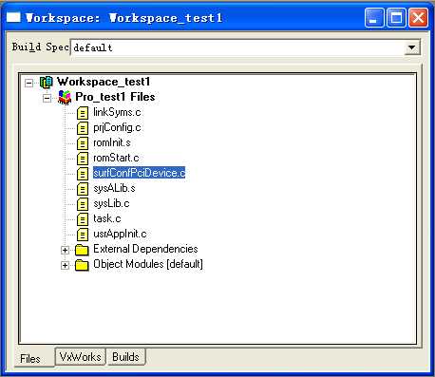Viewport: 435px width, 377px height.
Task: Expand the External Dependencies folder
Action: pos(65,250)
